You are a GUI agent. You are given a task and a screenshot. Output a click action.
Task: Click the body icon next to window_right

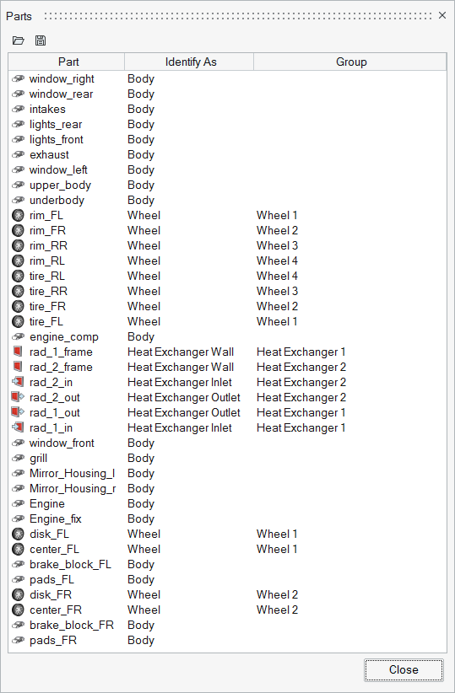pyautogui.click(x=18, y=79)
